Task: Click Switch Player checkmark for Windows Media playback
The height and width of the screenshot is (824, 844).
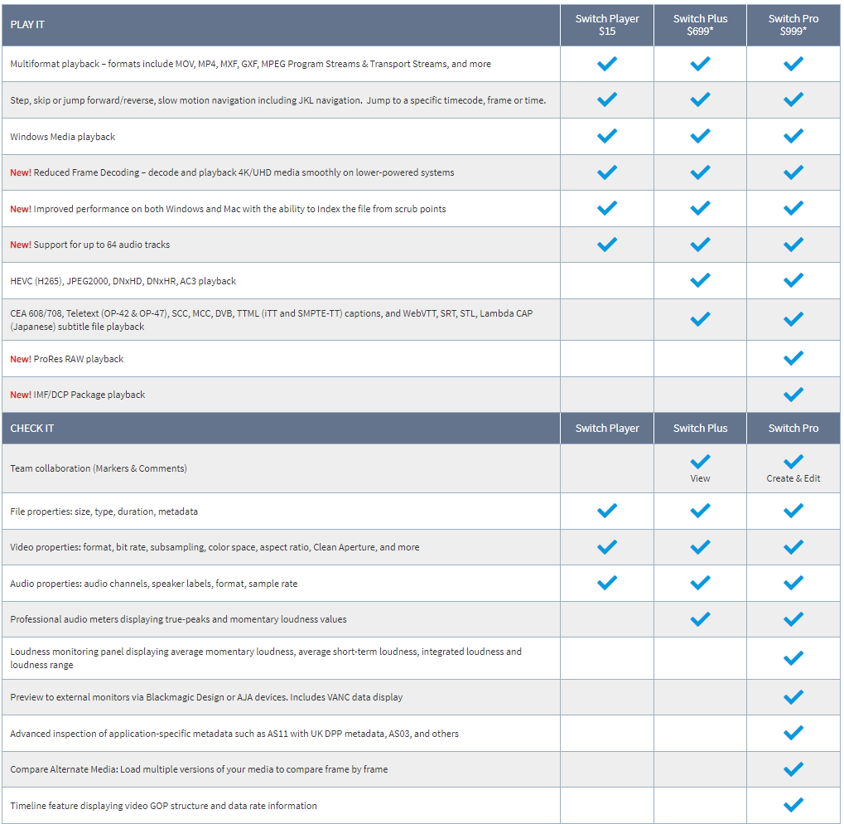Action: [607, 136]
